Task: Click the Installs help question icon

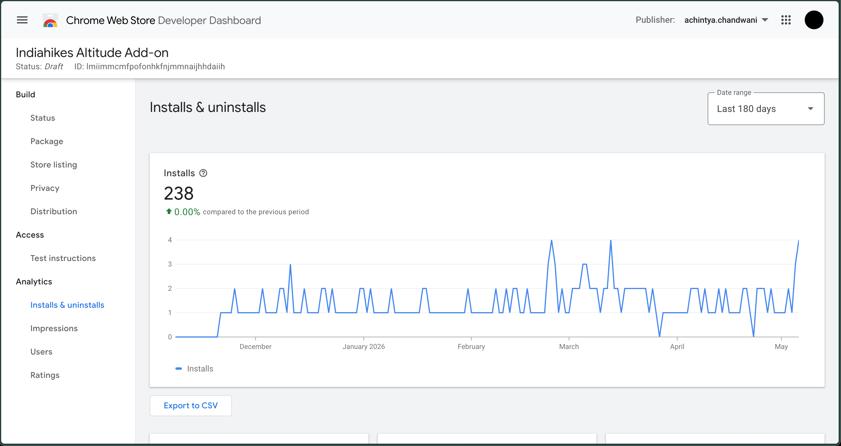Action: pyautogui.click(x=203, y=173)
